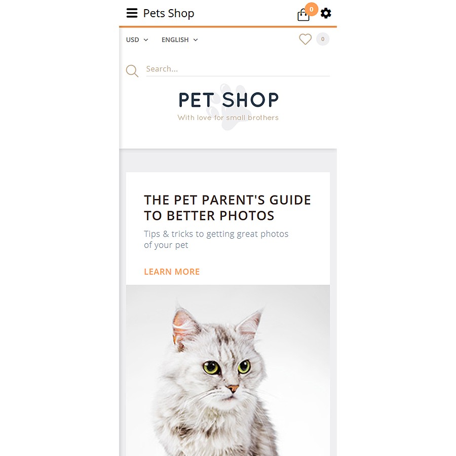Open the hamburger navigation menu

132,13
